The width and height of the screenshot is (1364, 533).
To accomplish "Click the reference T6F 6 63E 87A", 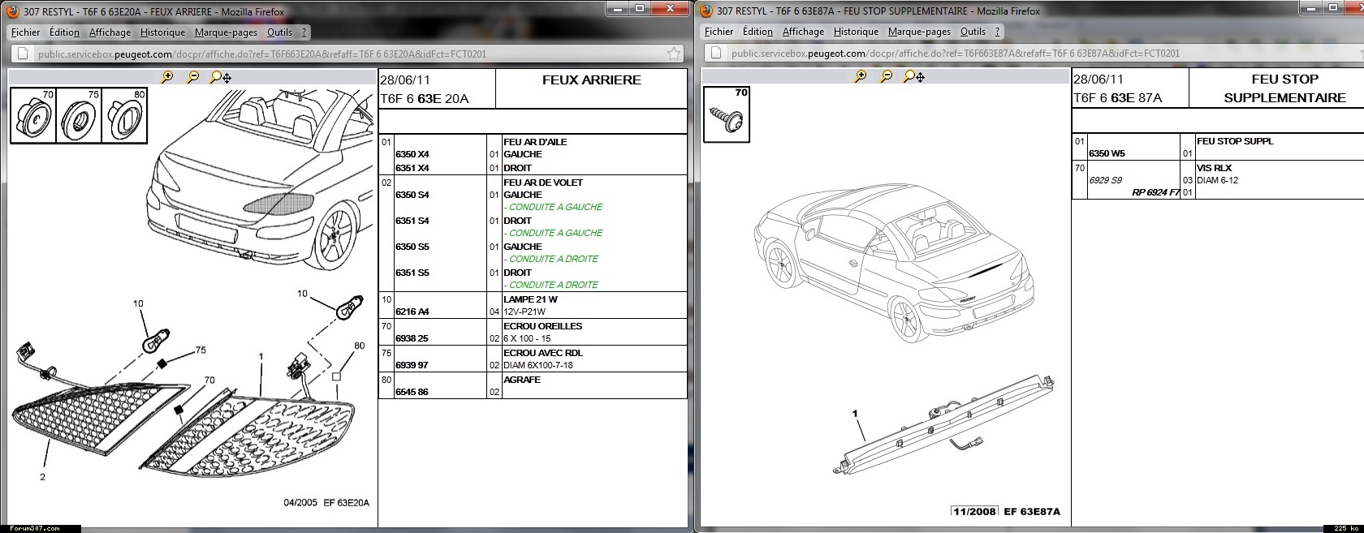I will click(x=1118, y=98).
